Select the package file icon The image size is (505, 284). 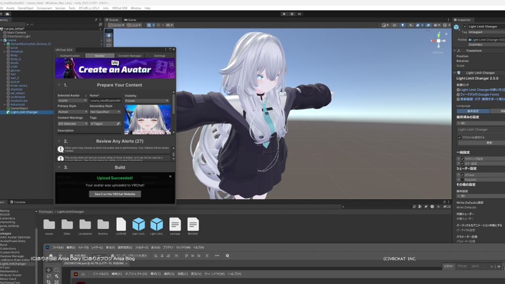coord(175,224)
